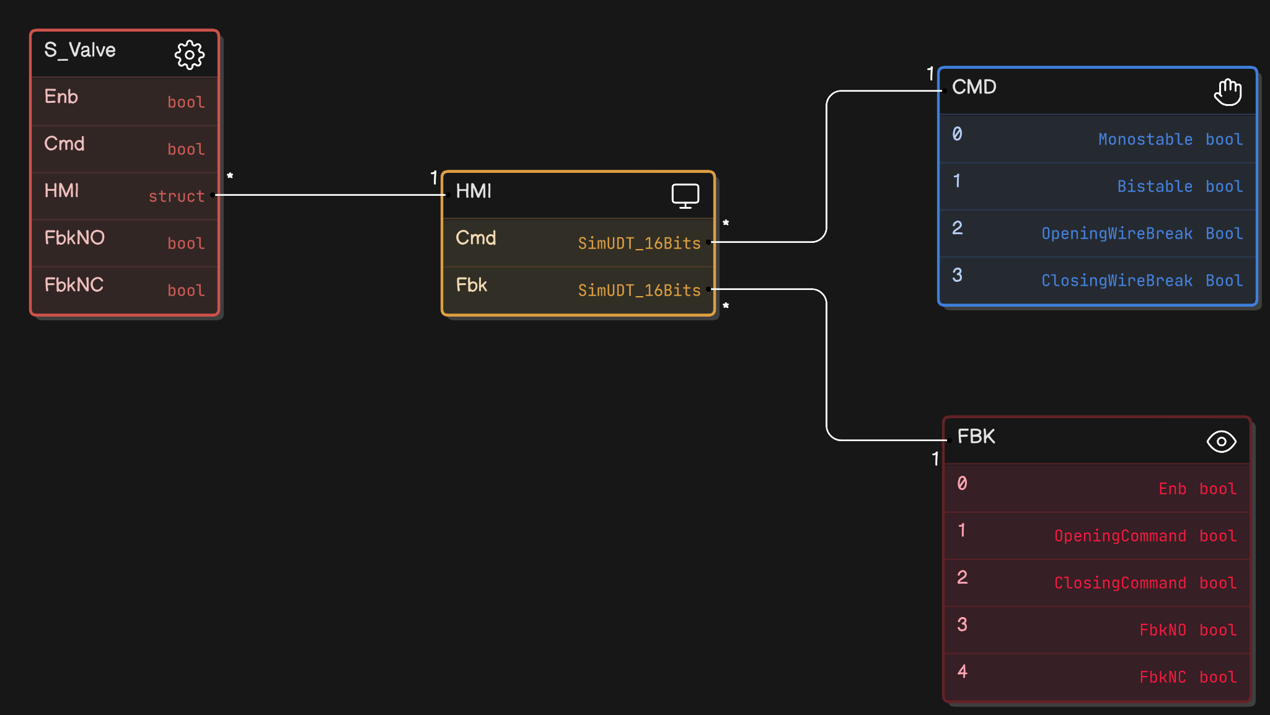Select the OpeningCommand bool row in FBK
This screenshot has width=1270, height=715.
pyautogui.click(x=1096, y=535)
